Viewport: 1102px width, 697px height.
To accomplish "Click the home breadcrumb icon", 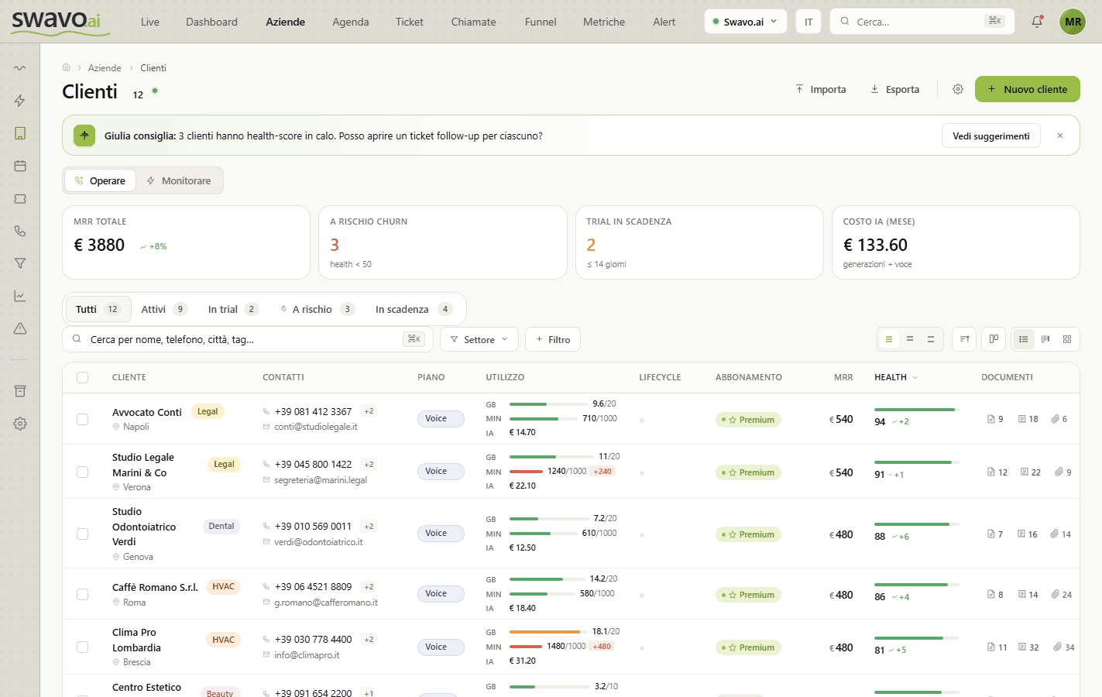I will [67, 67].
